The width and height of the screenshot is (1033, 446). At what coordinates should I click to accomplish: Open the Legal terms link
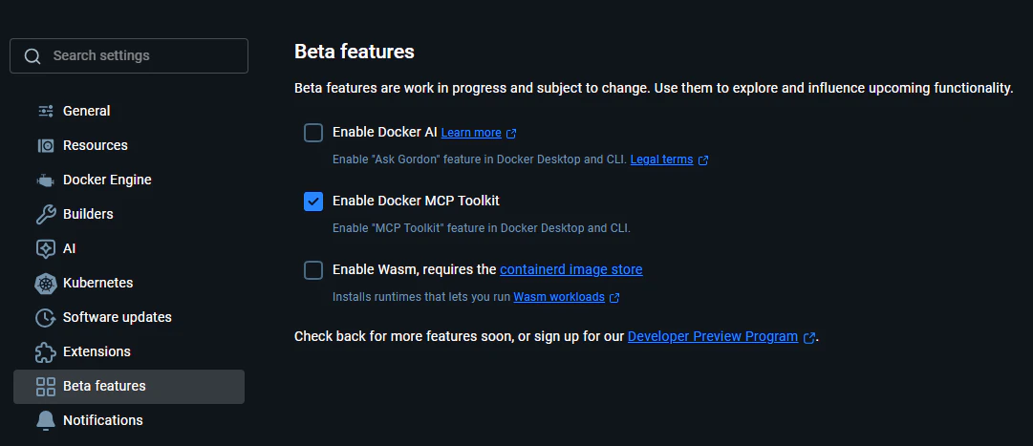pos(661,159)
